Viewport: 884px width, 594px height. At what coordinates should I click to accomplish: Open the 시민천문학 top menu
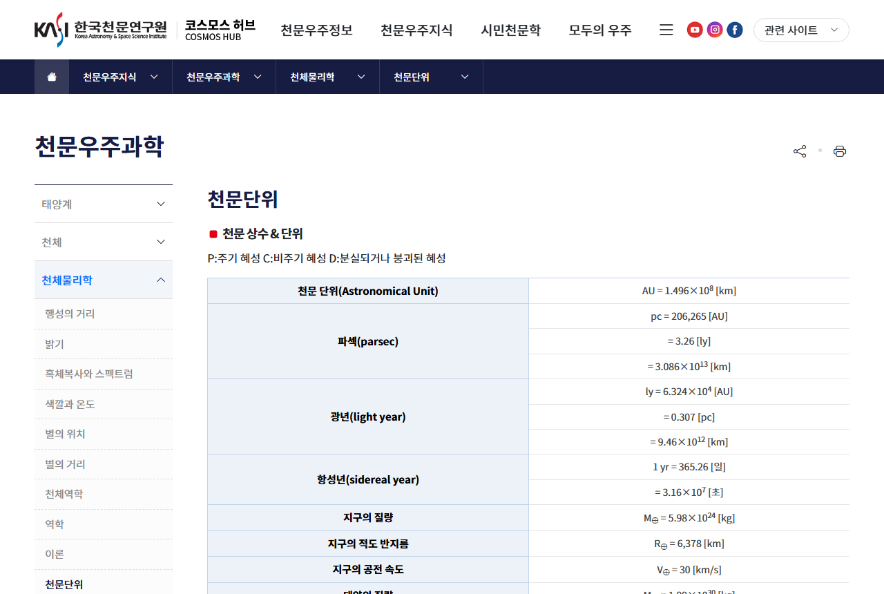coord(511,30)
